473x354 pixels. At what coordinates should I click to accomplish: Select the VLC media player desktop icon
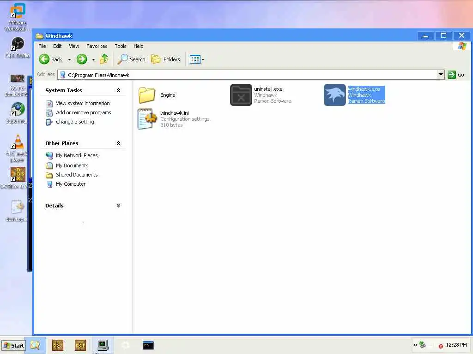tap(18, 142)
